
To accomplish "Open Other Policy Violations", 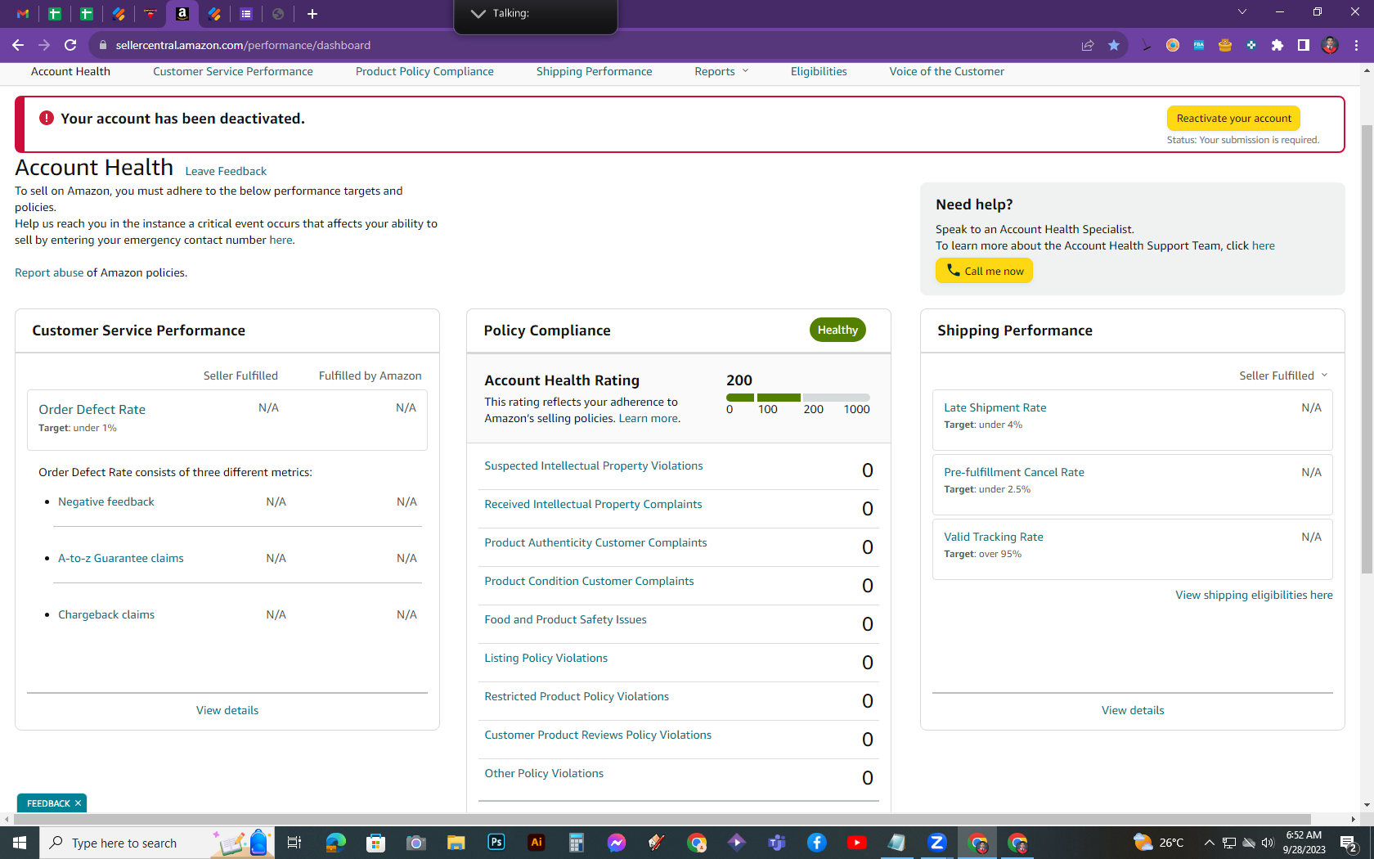I will pos(544,773).
